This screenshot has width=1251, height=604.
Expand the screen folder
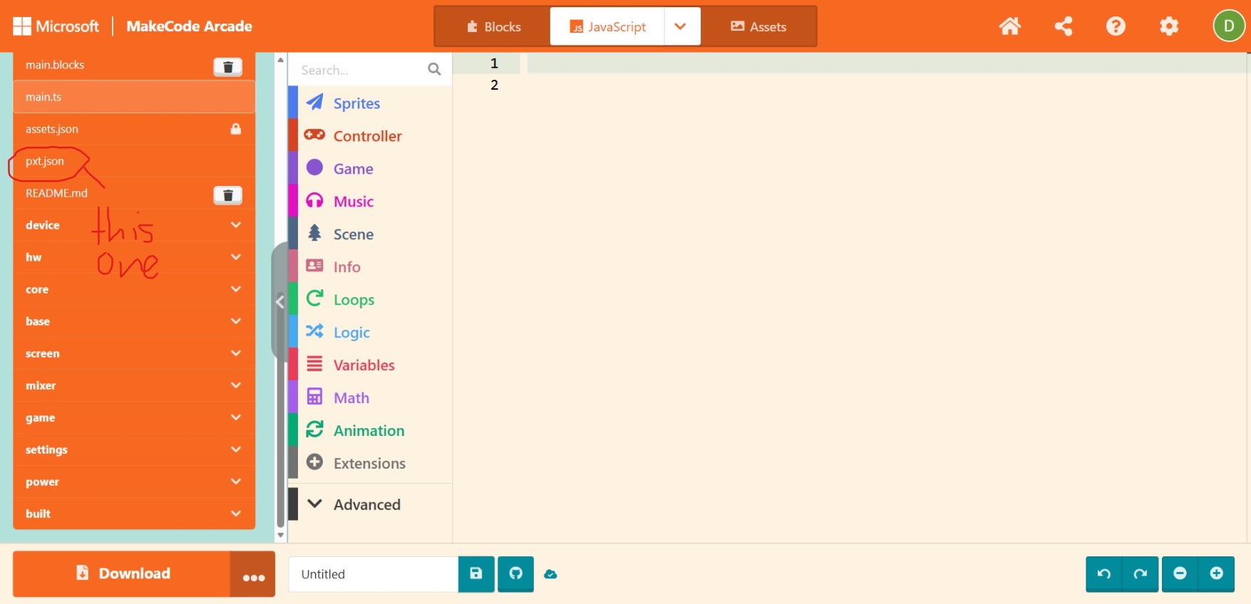point(134,353)
